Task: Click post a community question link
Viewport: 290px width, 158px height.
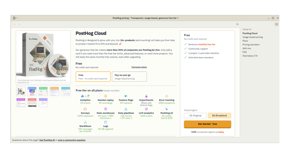Action: pyautogui.click(x=72, y=140)
